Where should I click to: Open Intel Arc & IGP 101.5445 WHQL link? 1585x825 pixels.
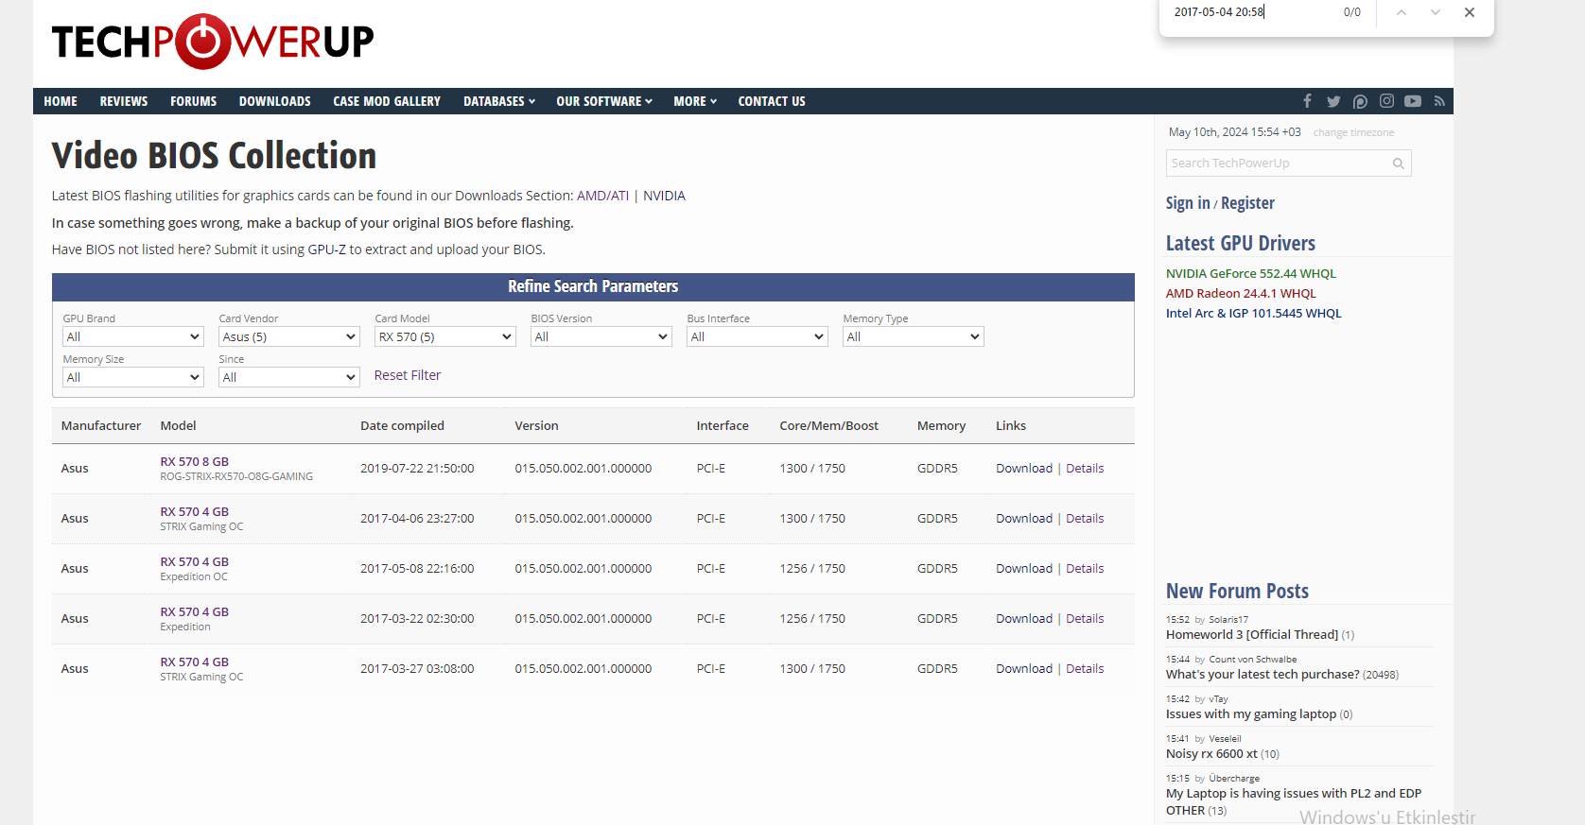pos(1254,313)
